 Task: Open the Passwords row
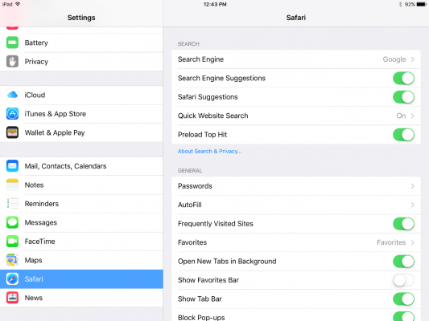[296, 186]
